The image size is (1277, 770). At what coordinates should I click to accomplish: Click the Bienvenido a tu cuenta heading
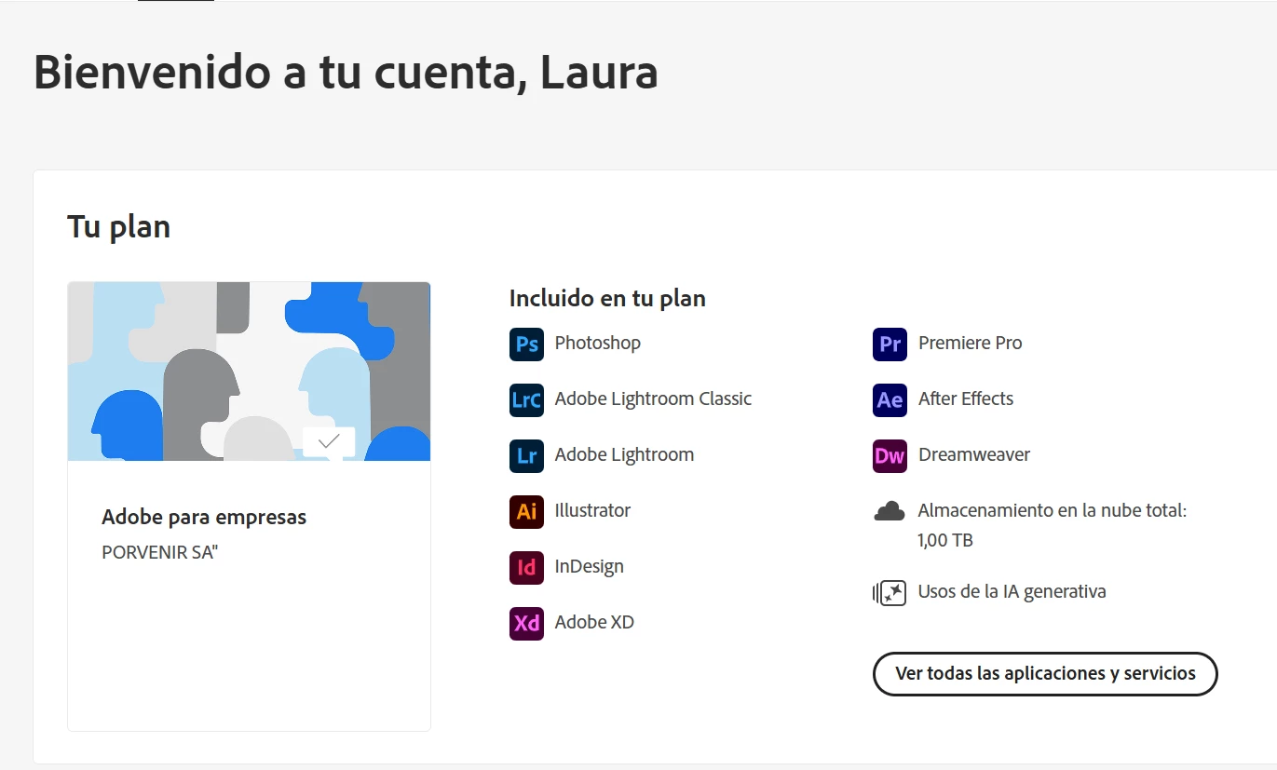pyautogui.click(x=346, y=72)
